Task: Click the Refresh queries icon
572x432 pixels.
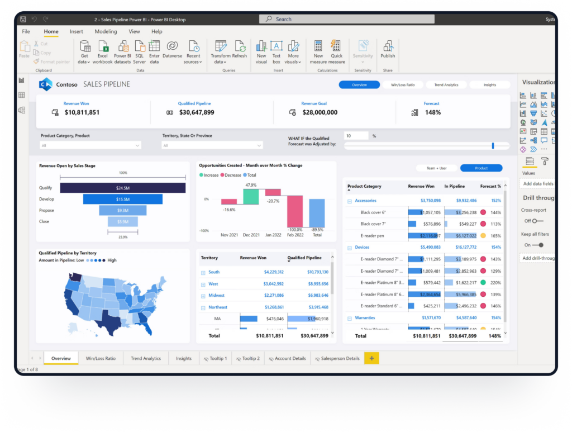Action: [240, 46]
